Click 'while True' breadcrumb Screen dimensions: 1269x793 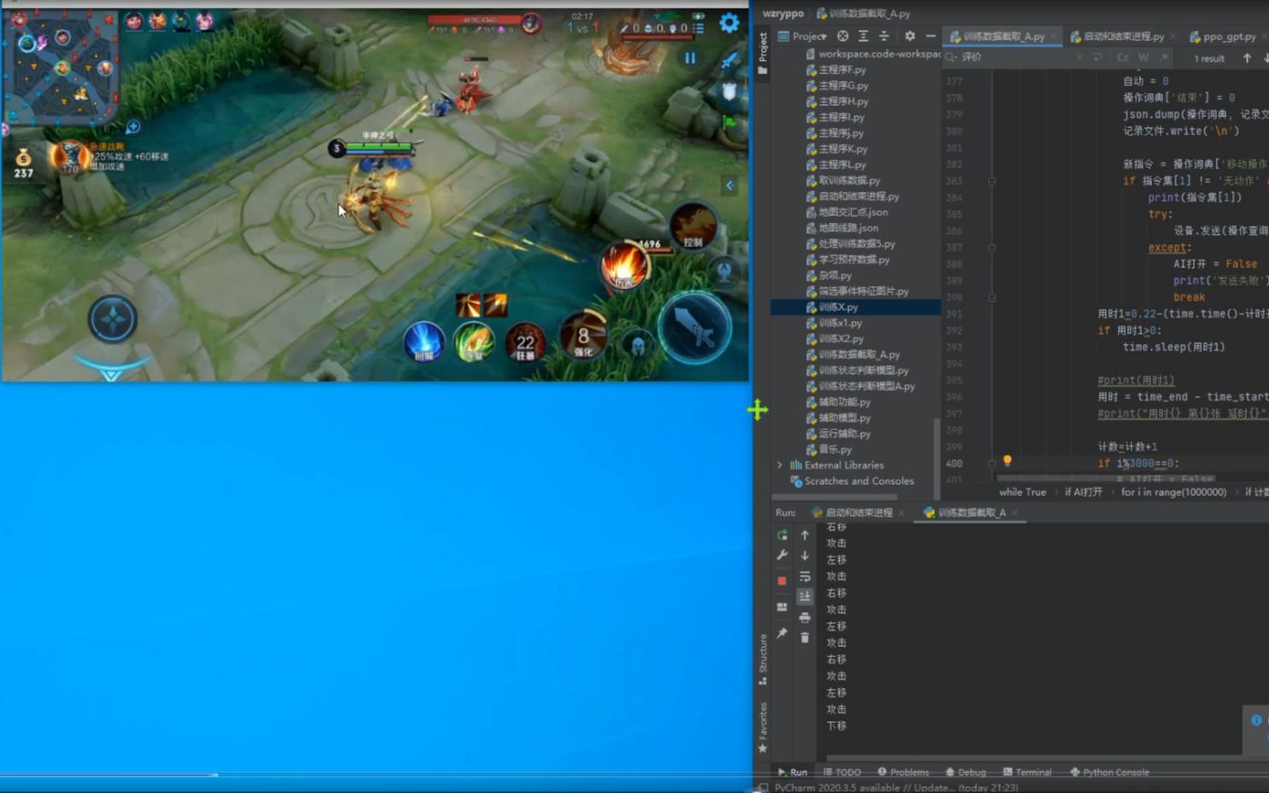1022,493
